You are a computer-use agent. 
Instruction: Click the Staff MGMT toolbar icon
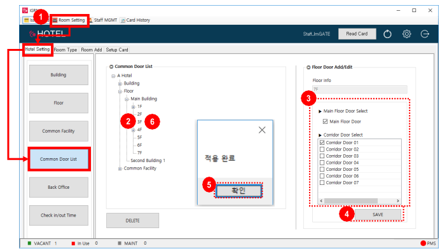[91, 20]
